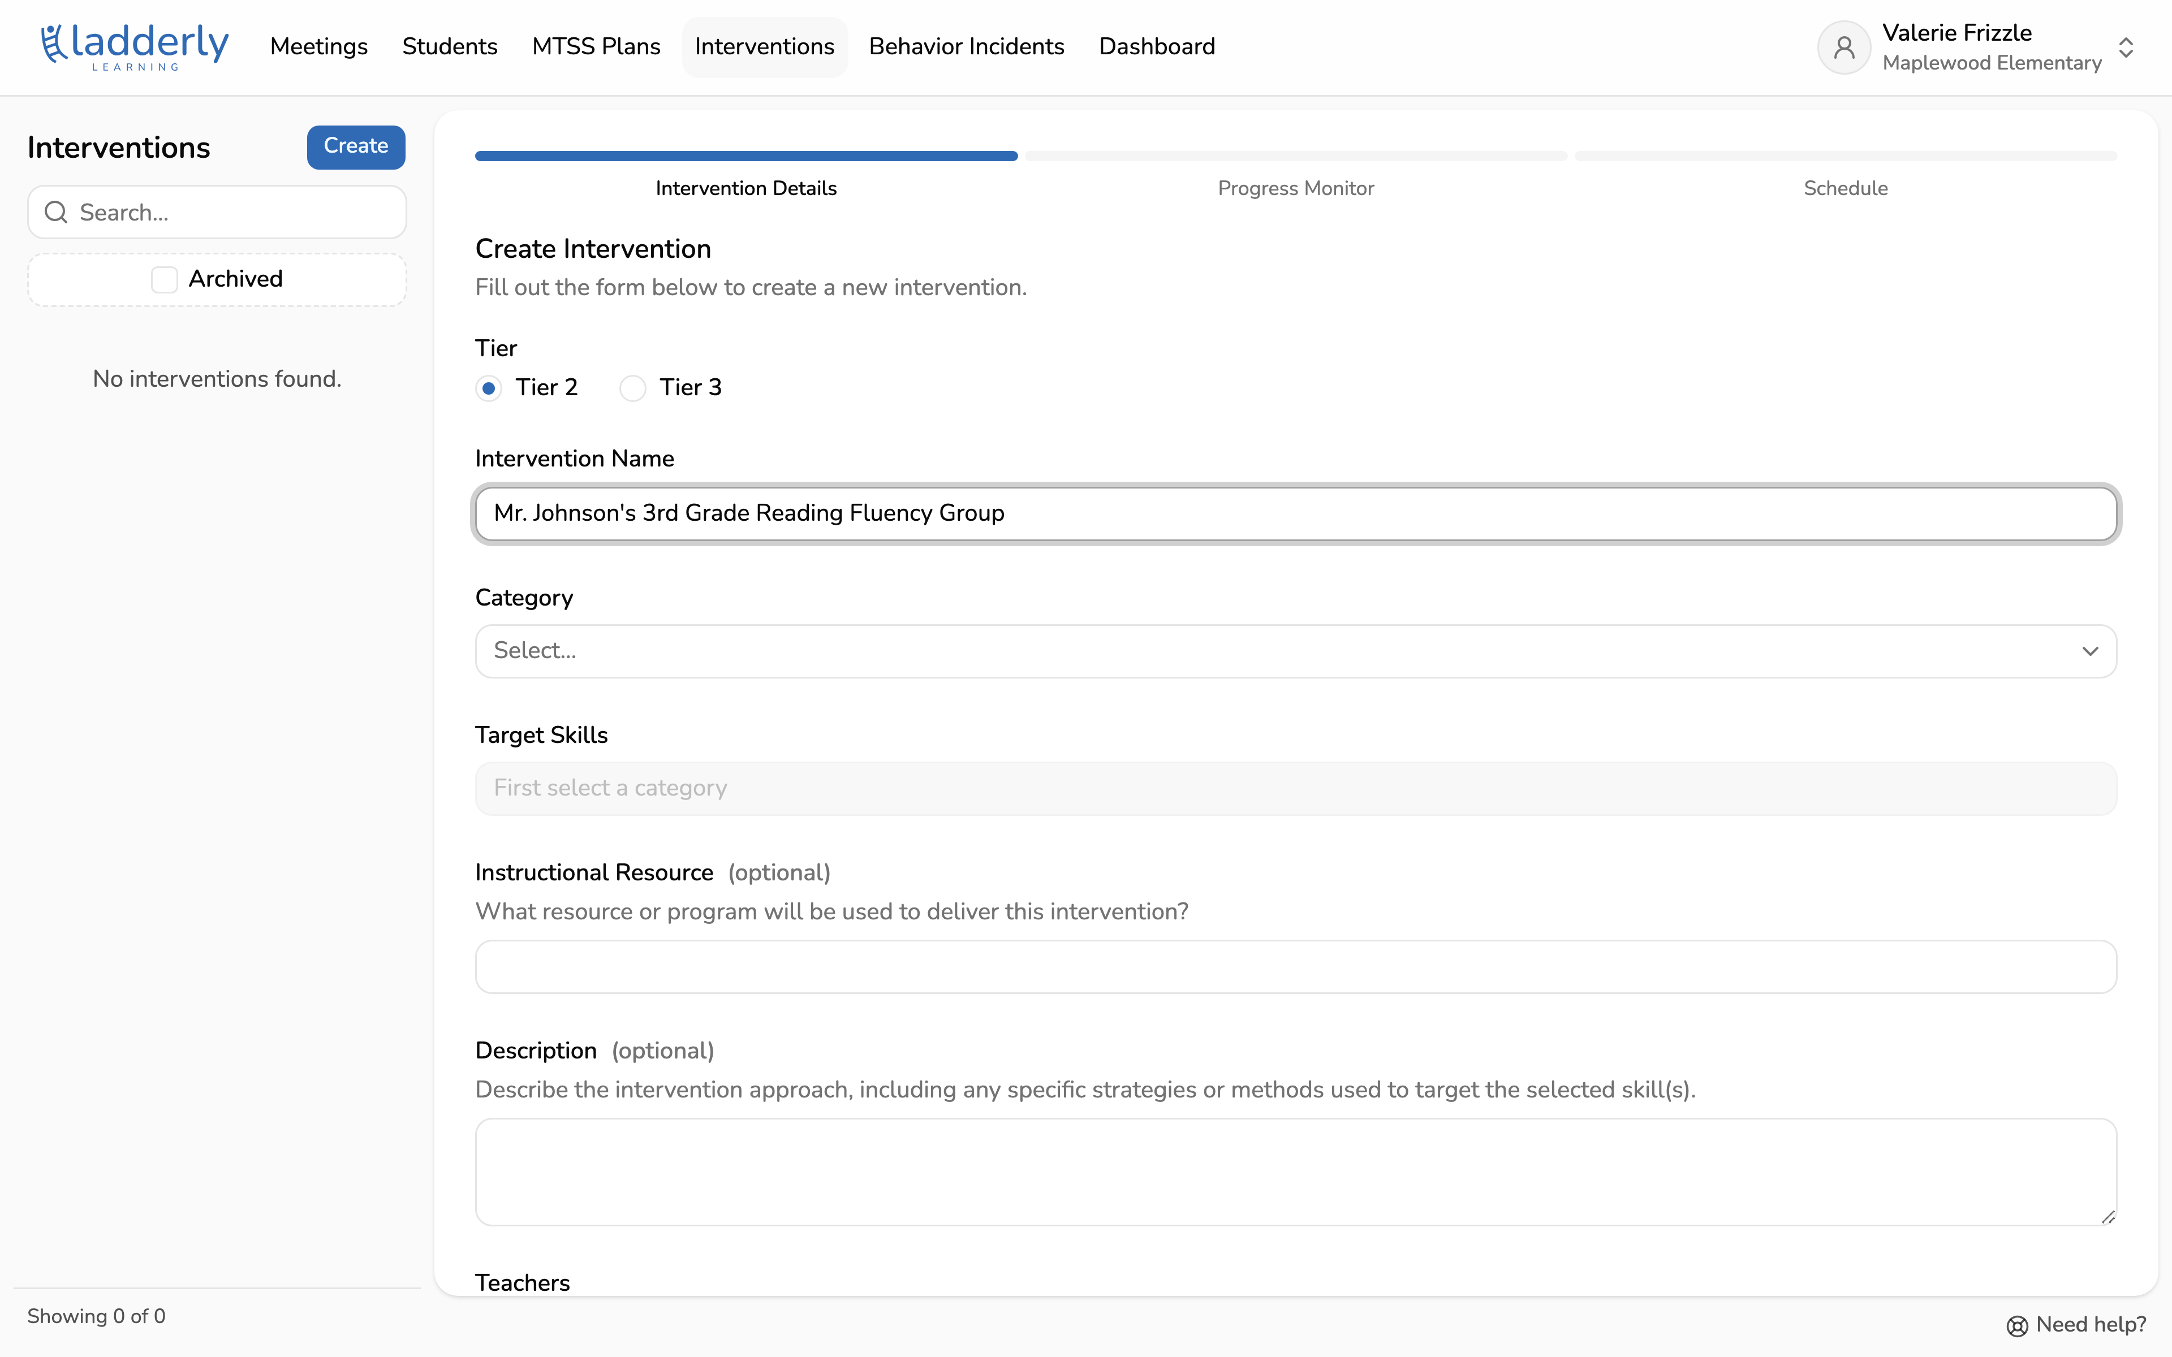
Task: Click the Category dropdown chevron arrow
Action: tap(2089, 651)
